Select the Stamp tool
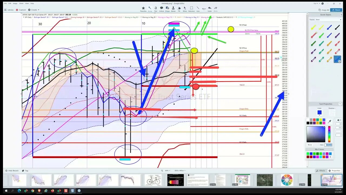This screenshot has width=346, height=195. click(x=173, y=9)
